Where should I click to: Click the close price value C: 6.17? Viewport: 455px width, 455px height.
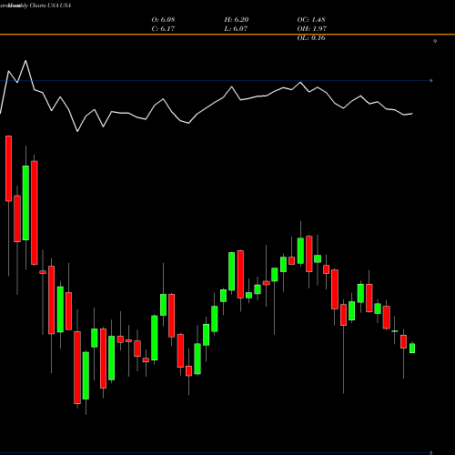(163, 29)
